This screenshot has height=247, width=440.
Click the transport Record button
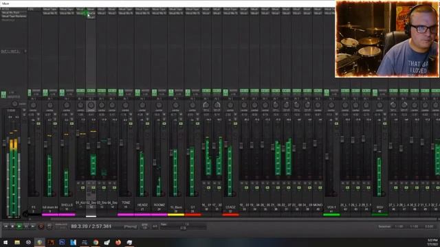[41, 226]
